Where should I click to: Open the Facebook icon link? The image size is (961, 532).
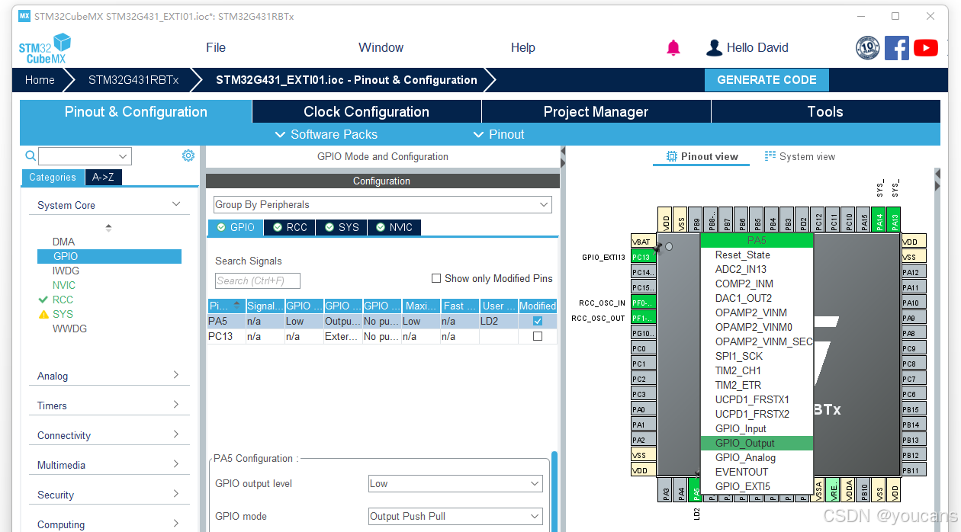point(897,47)
